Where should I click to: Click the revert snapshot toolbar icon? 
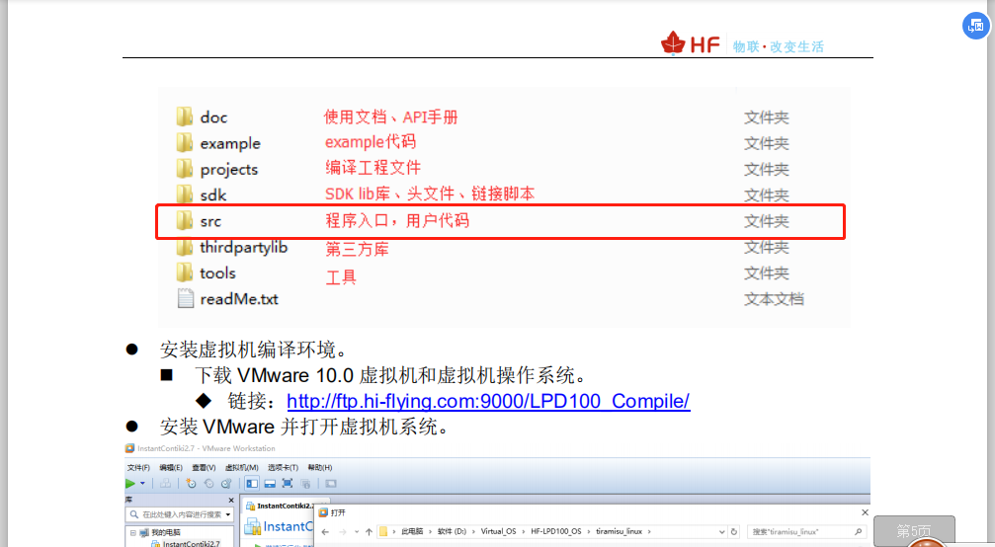(x=208, y=484)
